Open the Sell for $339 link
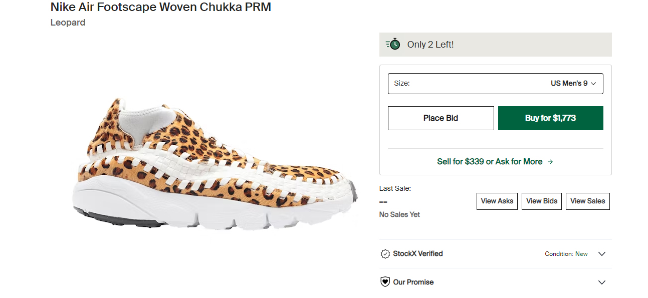Viewport: 648px width, 298px height. pyautogui.click(x=489, y=162)
